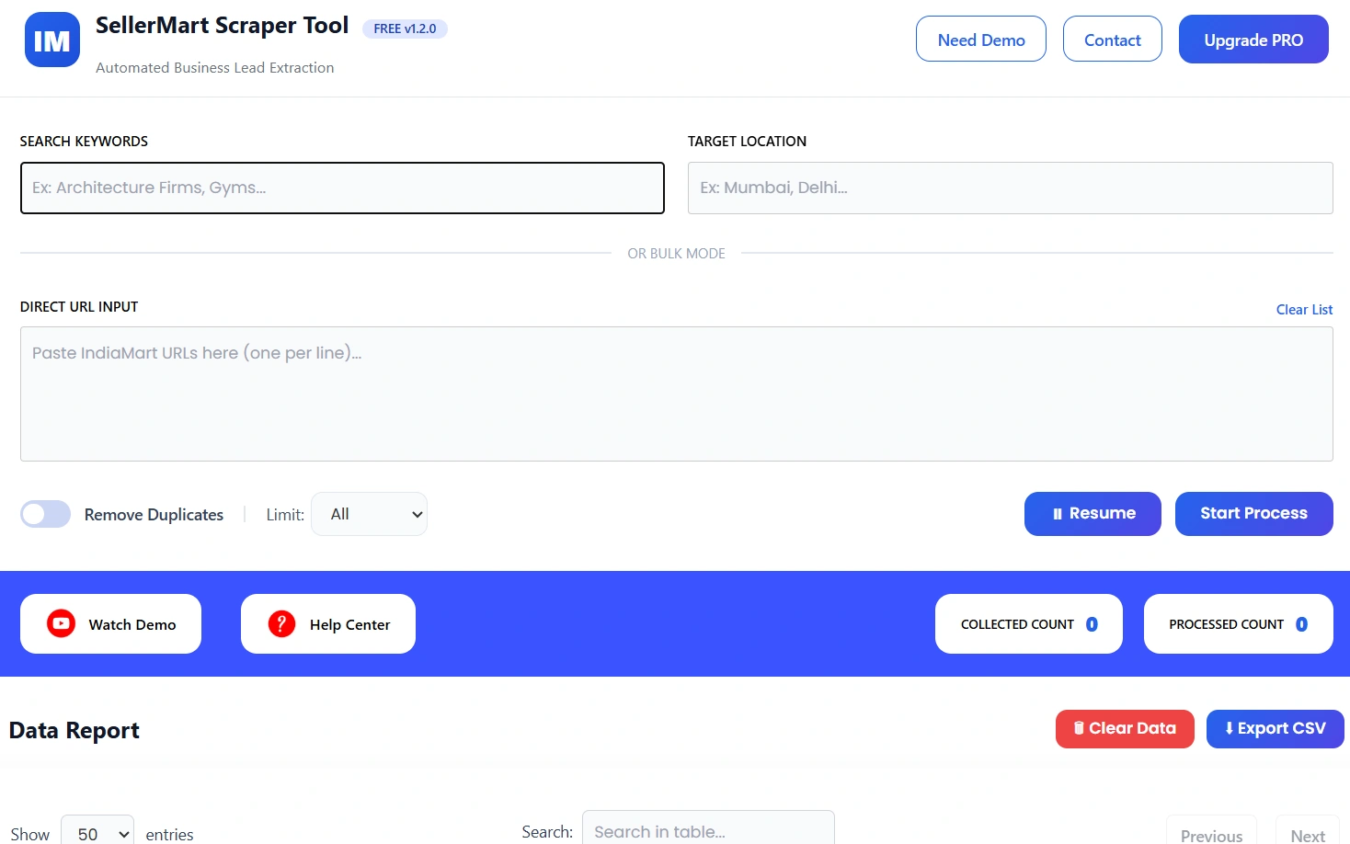The width and height of the screenshot is (1350, 844).
Task: Click the red YouTube icon in Watch Demo
Action: tap(61, 623)
